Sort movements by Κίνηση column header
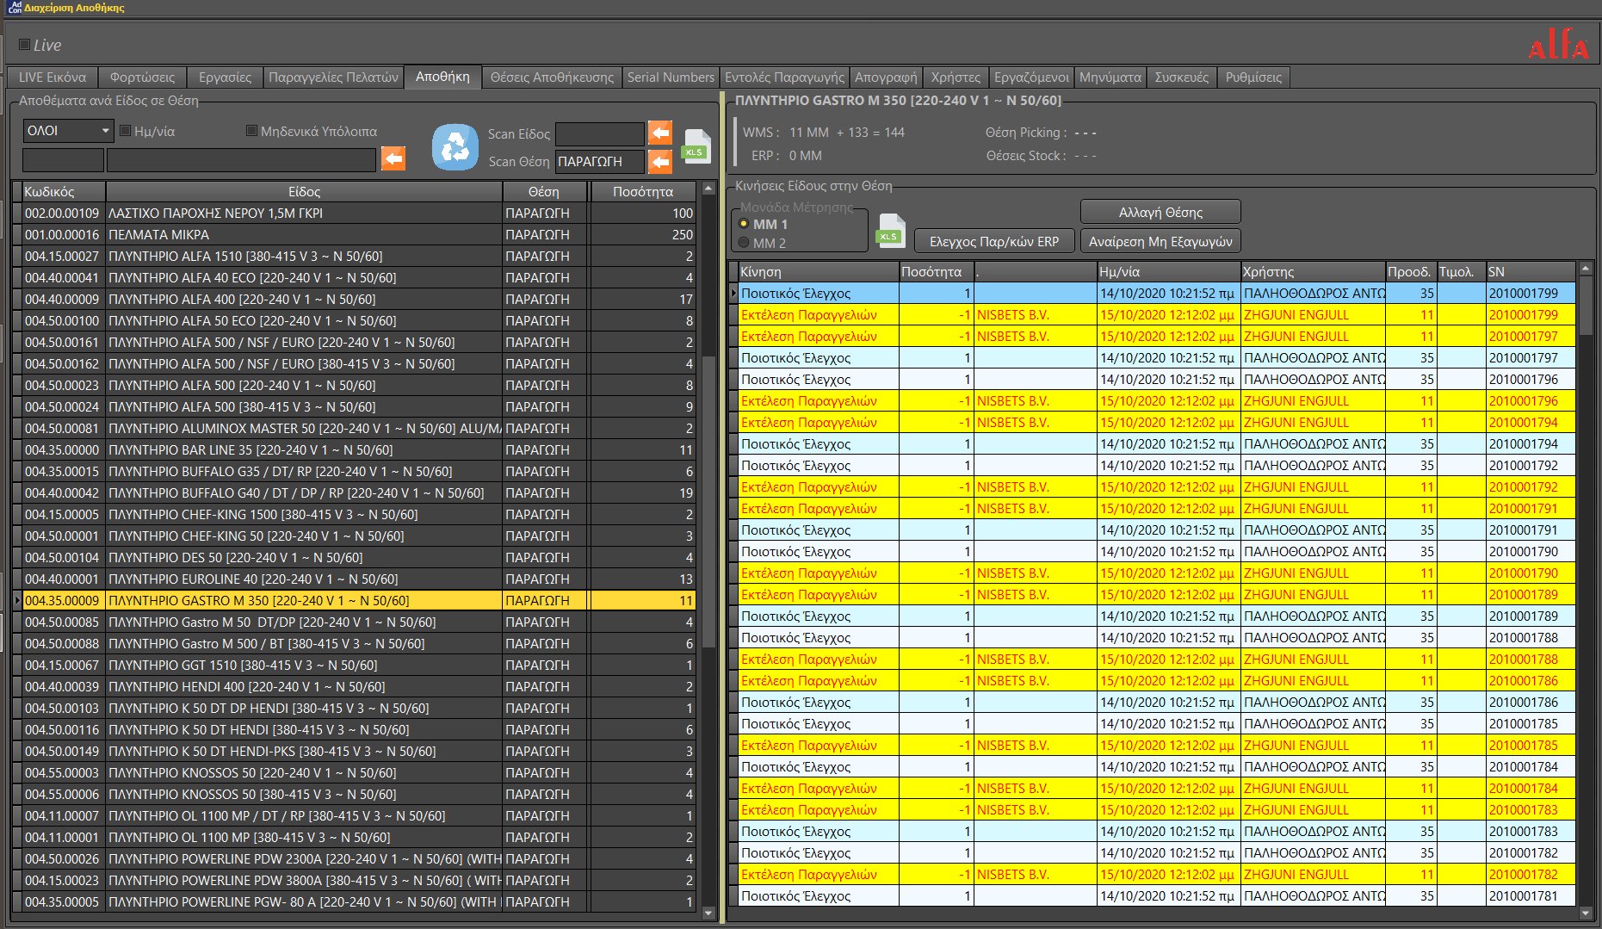This screenshot has width=1602, height=929. (819, 271)
